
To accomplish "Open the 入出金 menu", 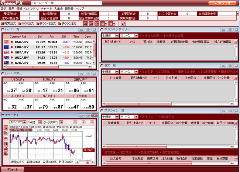I will tap(58, 9).
